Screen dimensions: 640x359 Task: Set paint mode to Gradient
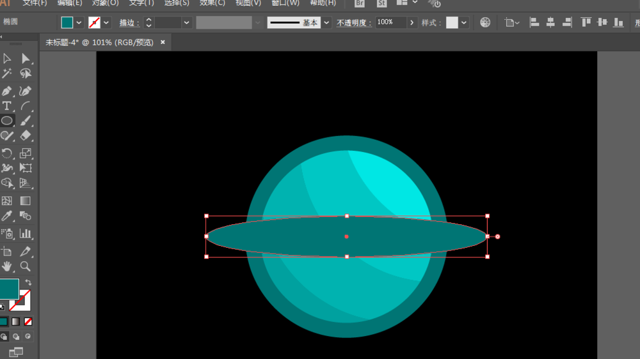15,322
